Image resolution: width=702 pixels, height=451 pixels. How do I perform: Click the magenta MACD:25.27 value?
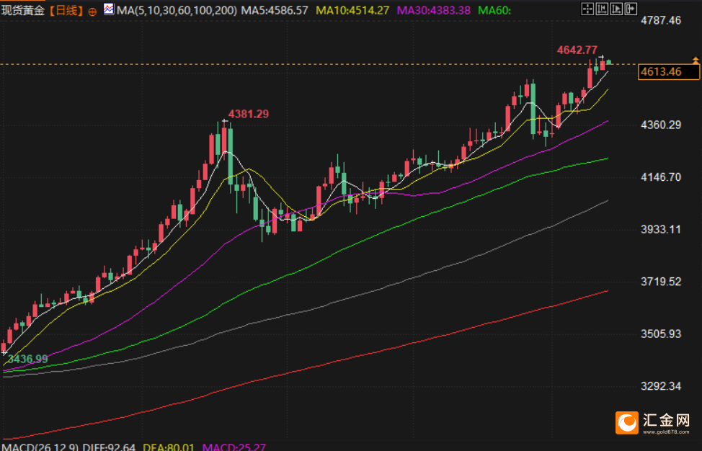coord(234,447)
